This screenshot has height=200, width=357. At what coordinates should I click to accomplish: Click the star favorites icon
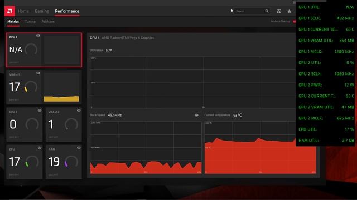(x=289, y=11)
